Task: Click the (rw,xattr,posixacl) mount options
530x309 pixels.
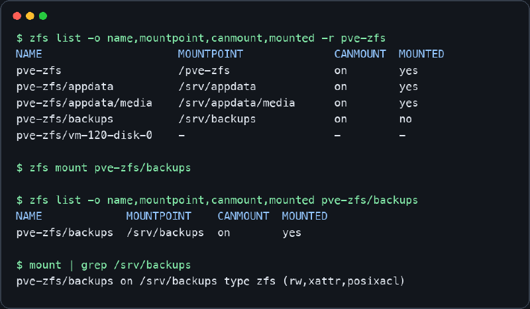Action: (x=344, y=281)
